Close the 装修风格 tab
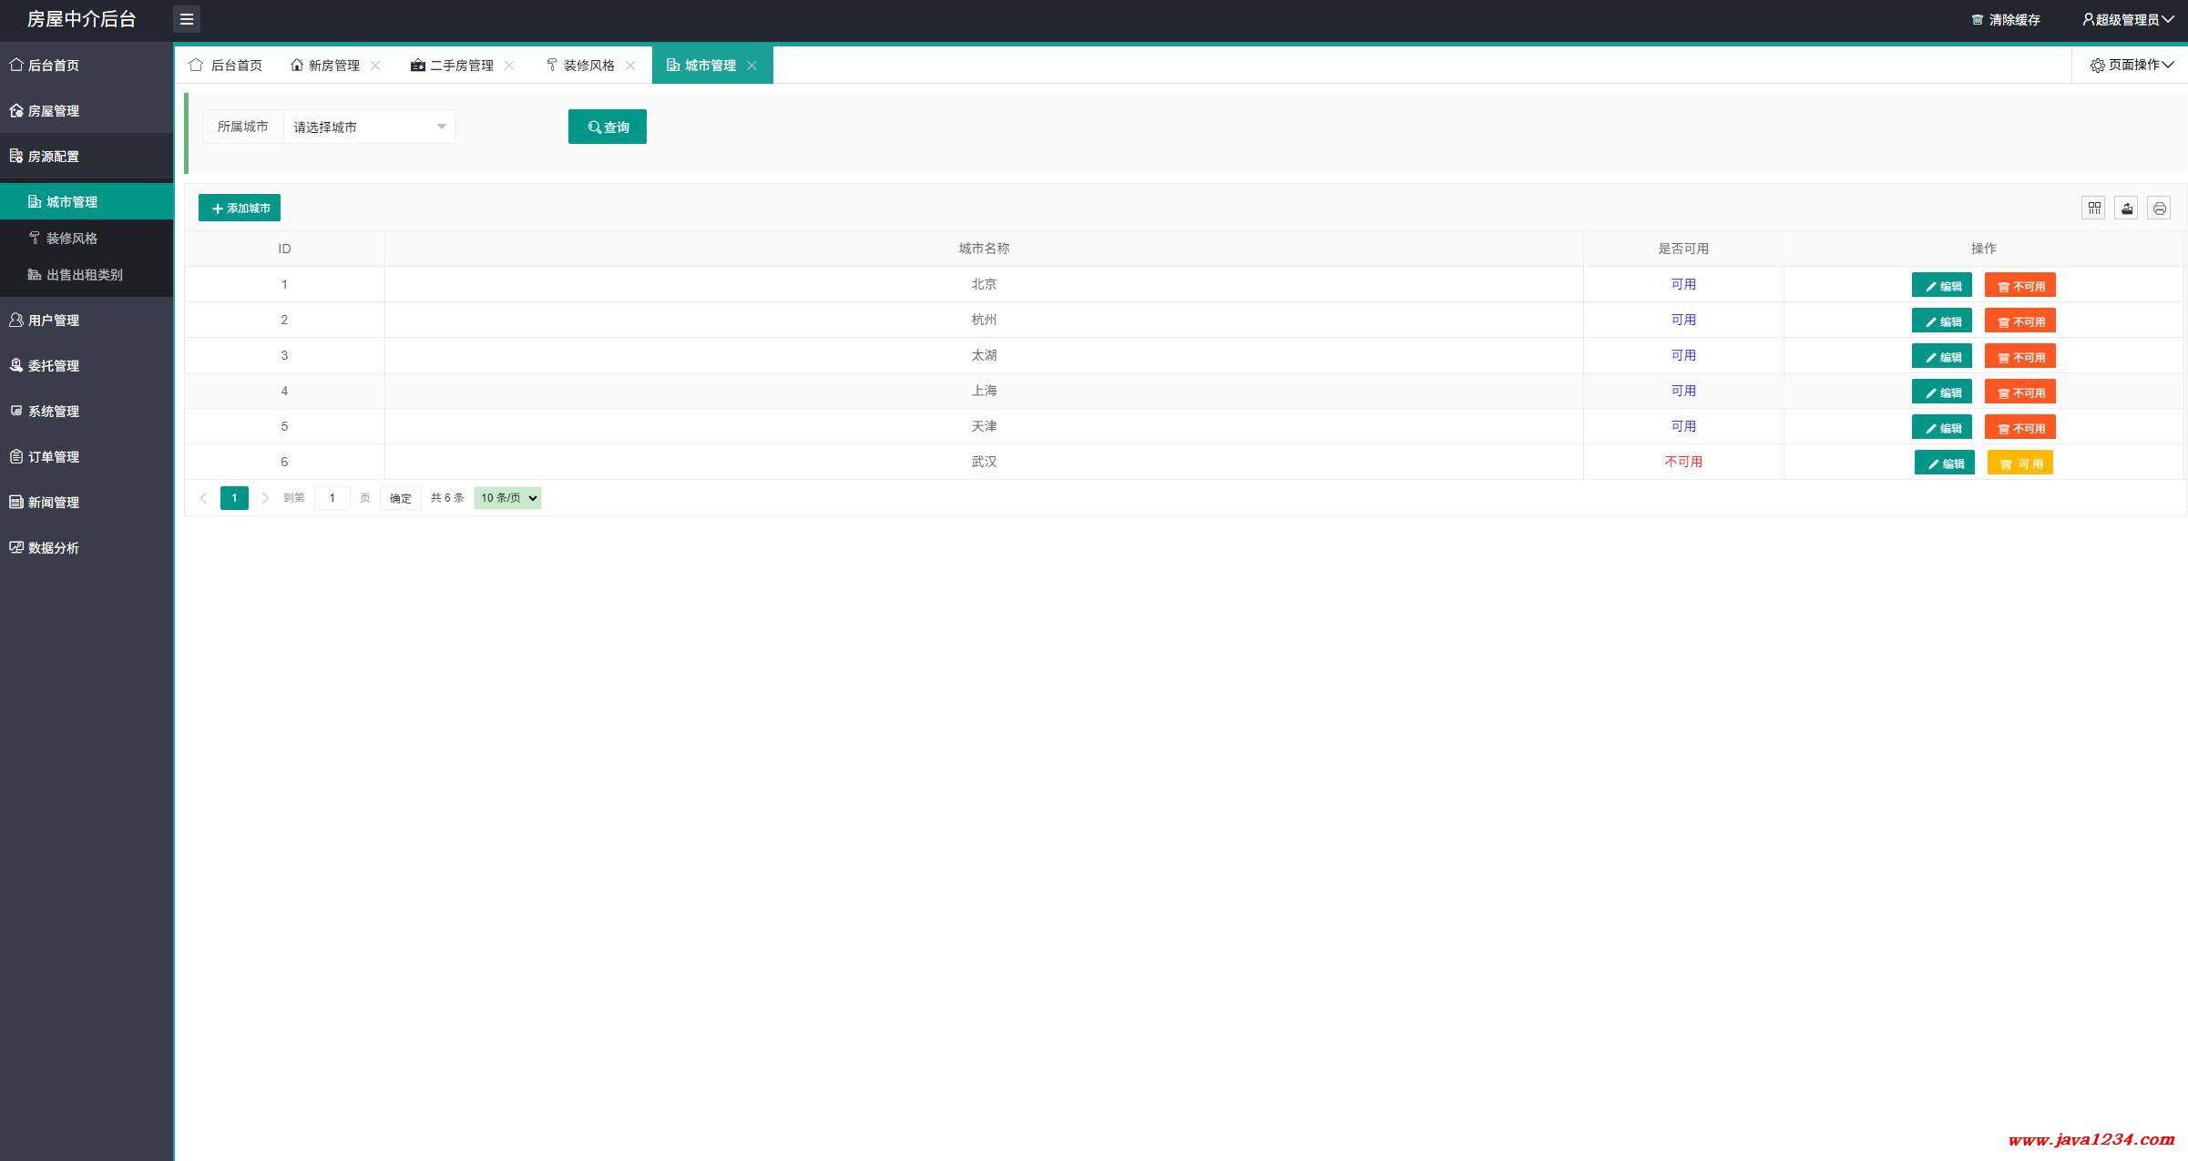 [x=630, y=66]
